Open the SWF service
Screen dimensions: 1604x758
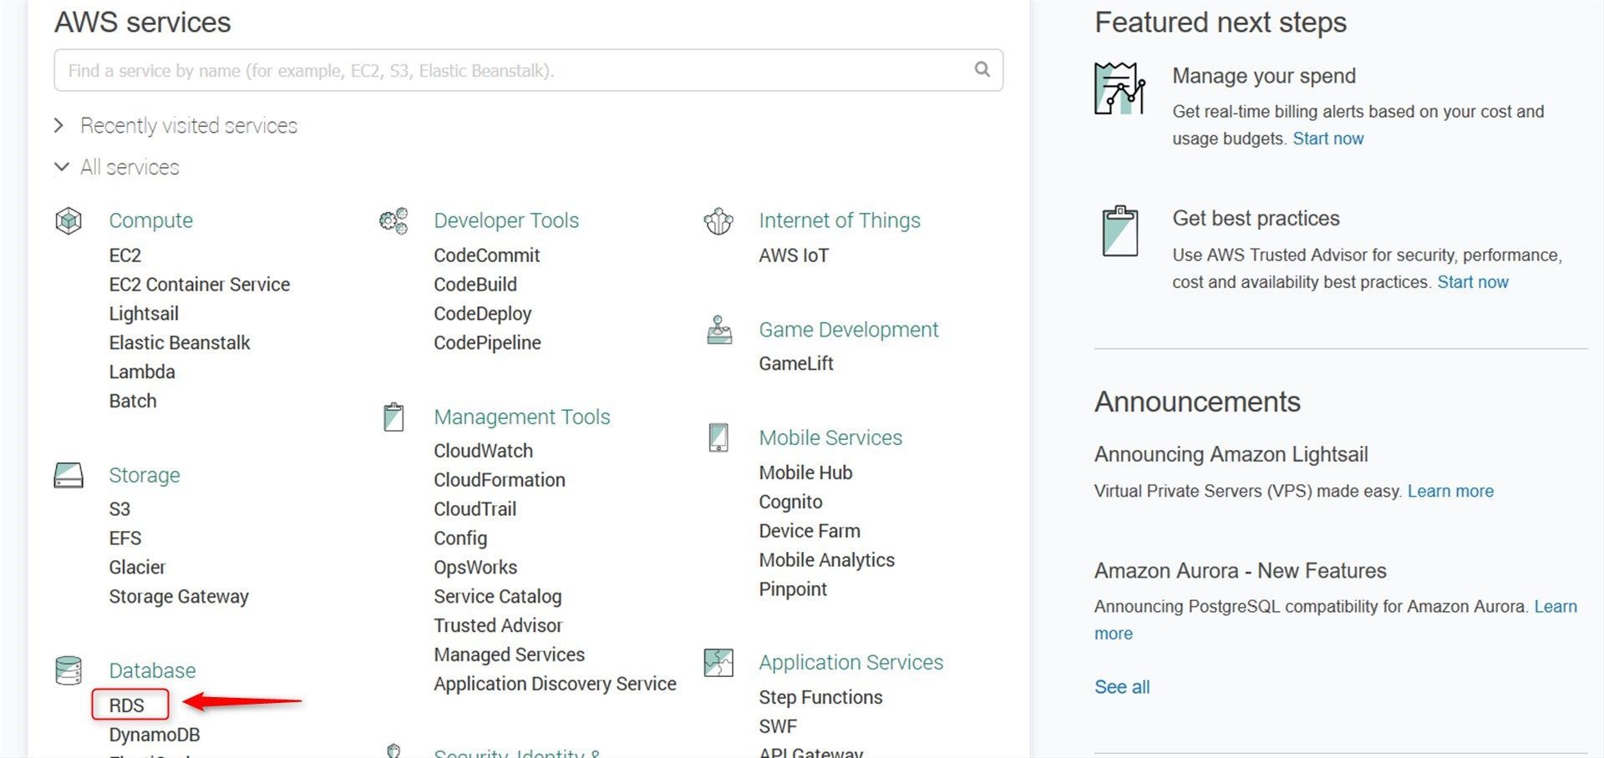click(778, 727)
